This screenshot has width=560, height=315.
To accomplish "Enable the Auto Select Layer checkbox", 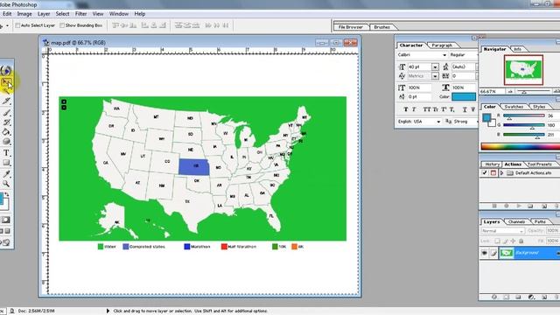I will pos(17,25).
